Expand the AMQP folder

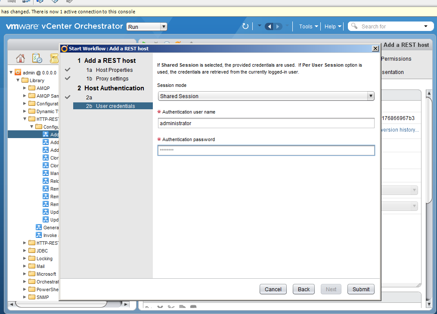point(25,88)
